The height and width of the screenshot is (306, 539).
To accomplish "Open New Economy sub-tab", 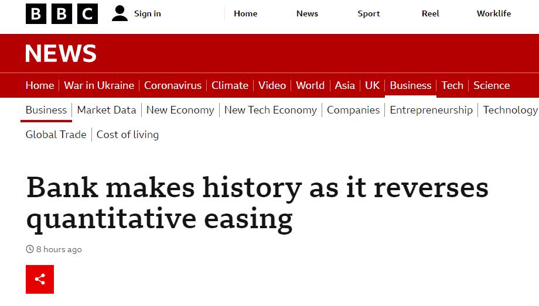I will [x=180, y=110].
